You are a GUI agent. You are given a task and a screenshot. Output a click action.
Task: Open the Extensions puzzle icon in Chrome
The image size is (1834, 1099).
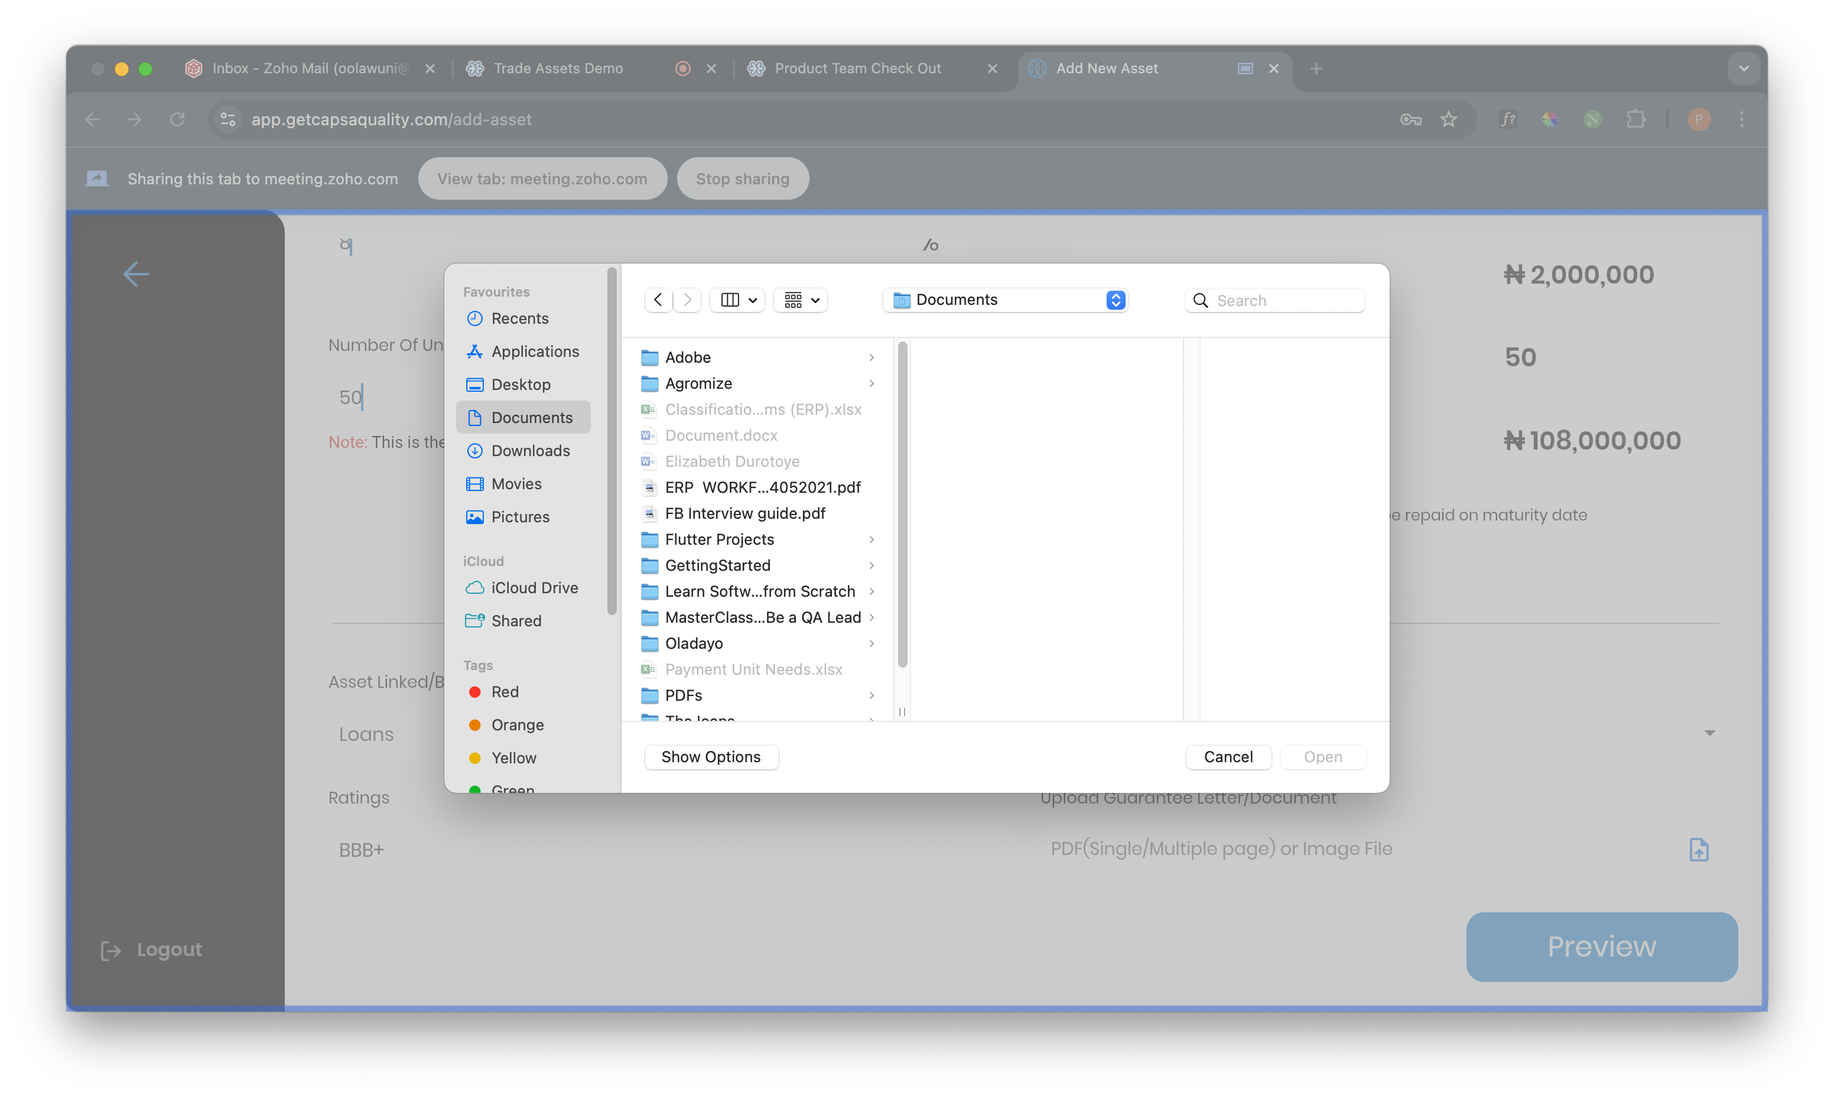click(1635, 119)
